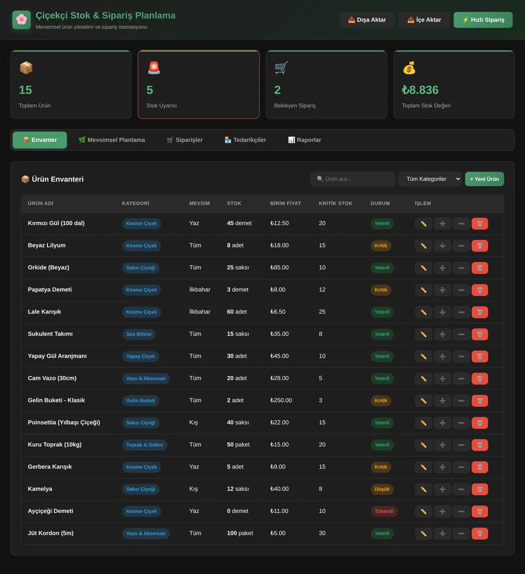
Task: Add a product with + Yeni Ürün
Action: 484,179
